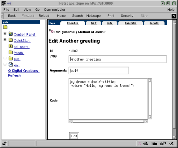Click the root folder icon in tree
The width and height of the screenshot is (178, 148).
(5, 27)
